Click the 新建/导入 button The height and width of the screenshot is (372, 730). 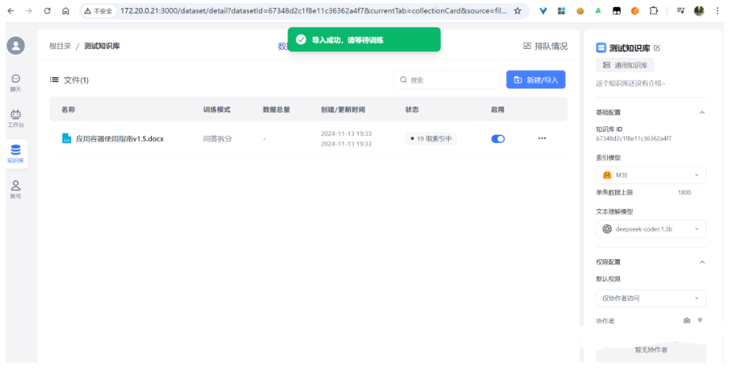536,80
